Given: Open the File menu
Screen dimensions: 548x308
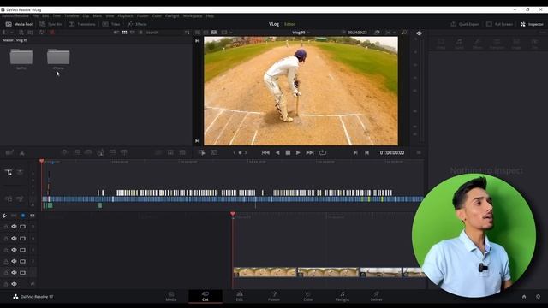Looking at the screenshot, I should [35, 16].
